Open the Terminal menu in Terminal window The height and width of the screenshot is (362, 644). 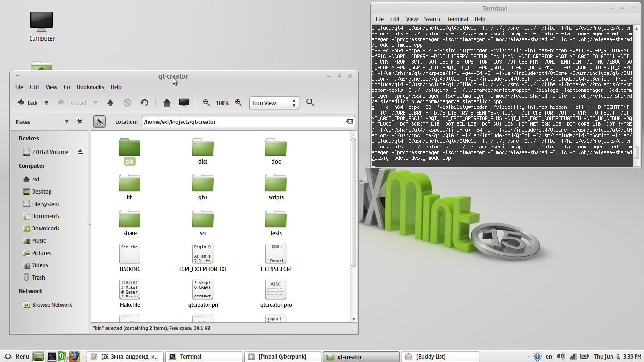click(x=457, y=19)
